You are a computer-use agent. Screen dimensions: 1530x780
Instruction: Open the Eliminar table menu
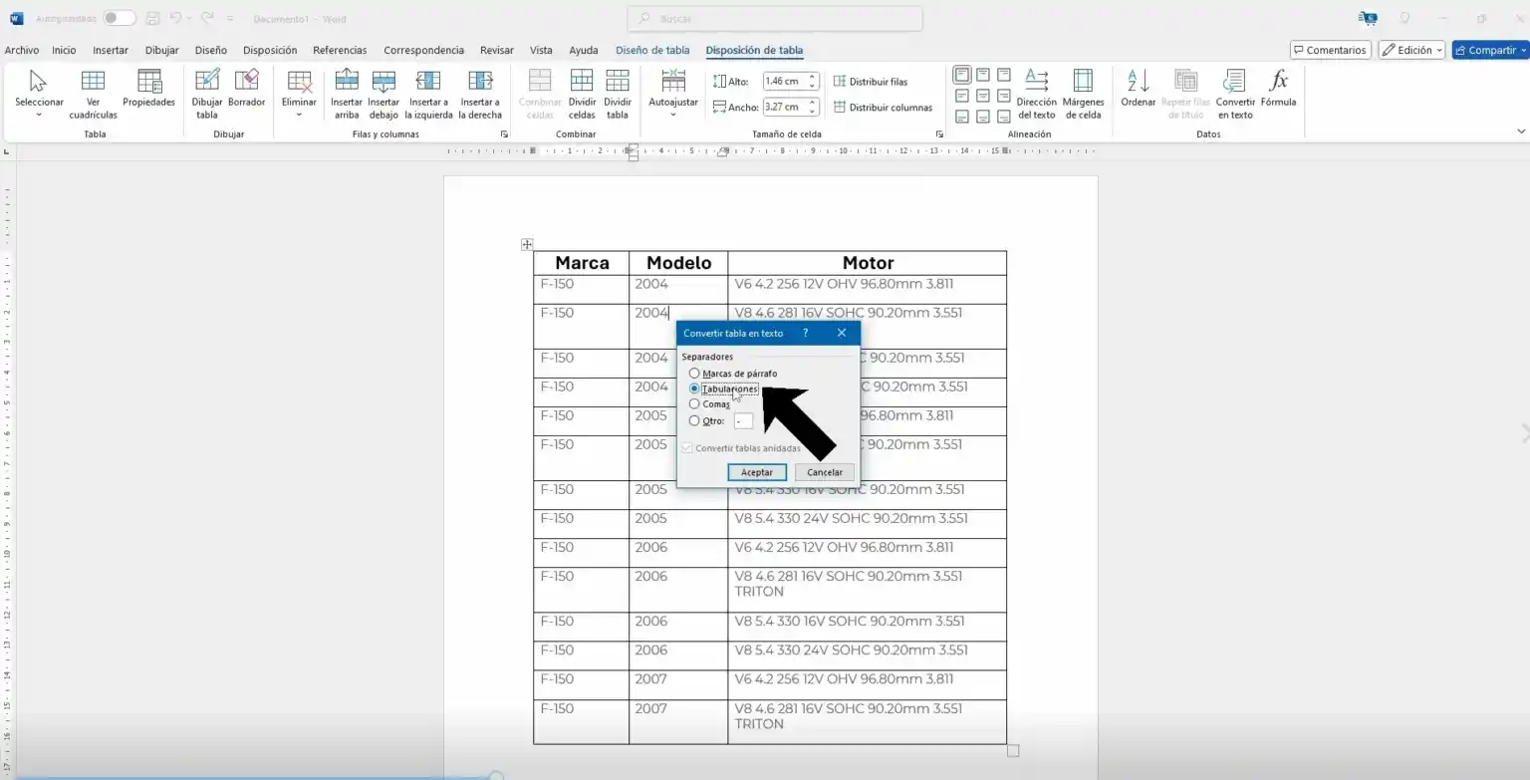[299, 95]
